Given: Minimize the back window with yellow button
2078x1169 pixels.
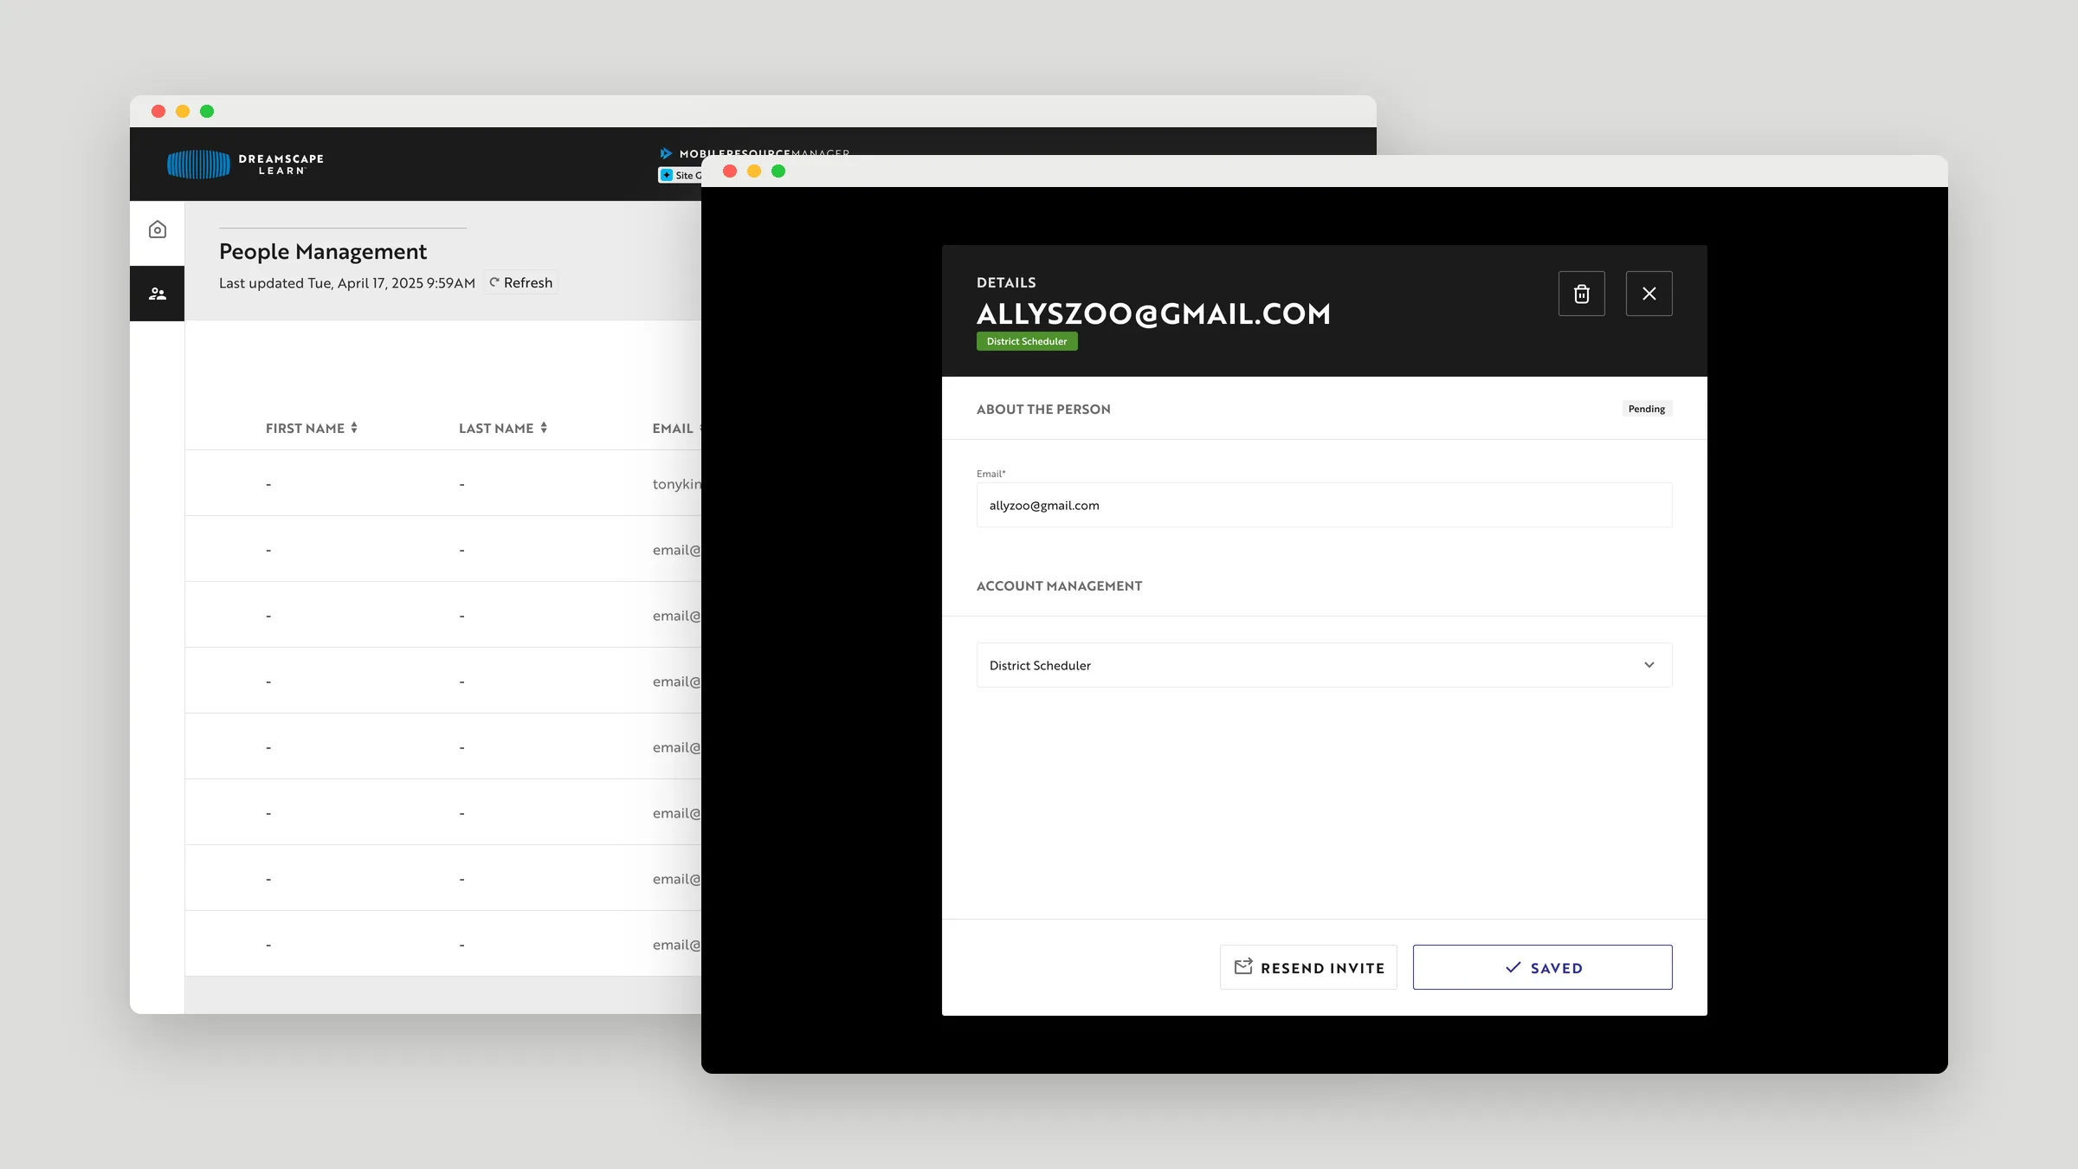Looking at the screenshot, I should [x=183, y=111].
